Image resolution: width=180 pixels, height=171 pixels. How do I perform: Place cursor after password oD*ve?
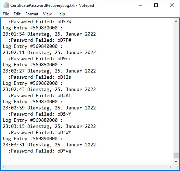pos(72,151)
